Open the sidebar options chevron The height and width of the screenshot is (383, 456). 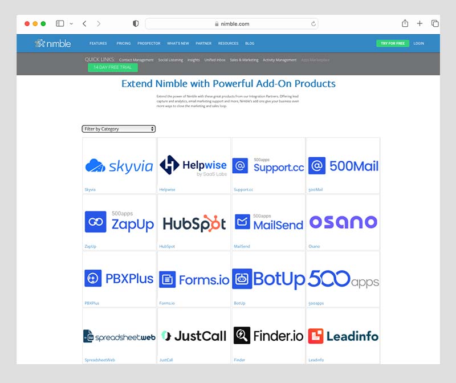click(x=71, y=23)
